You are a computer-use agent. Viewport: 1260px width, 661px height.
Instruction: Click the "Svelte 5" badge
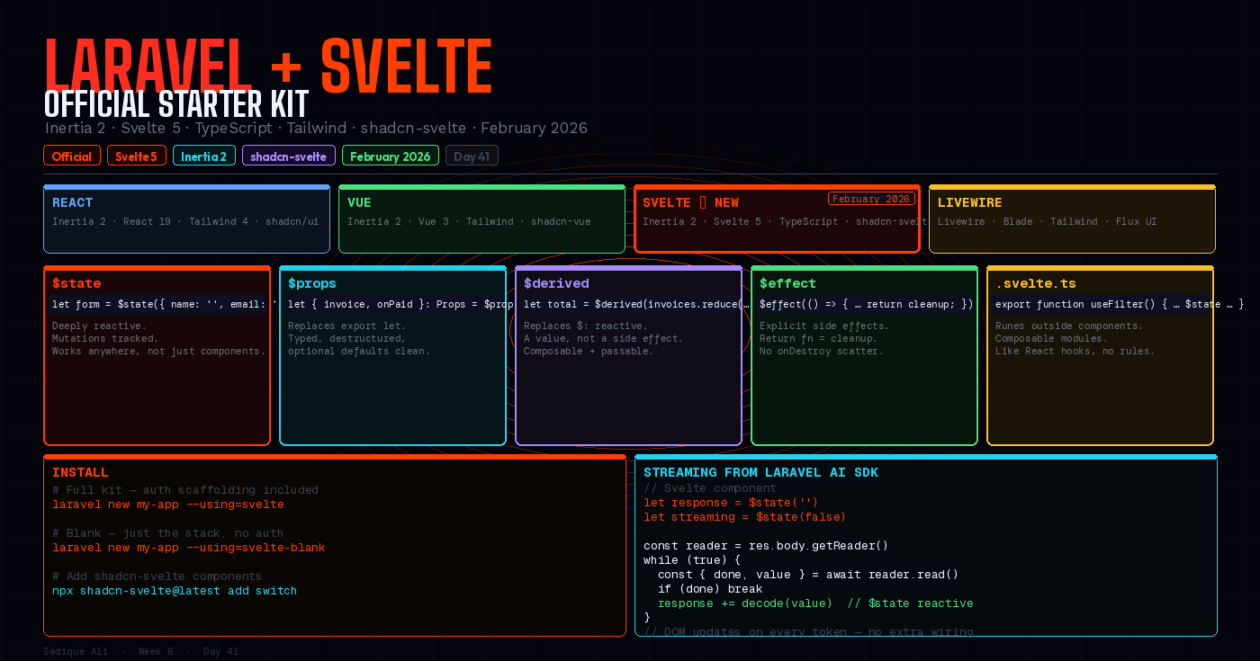coord(136,155)
